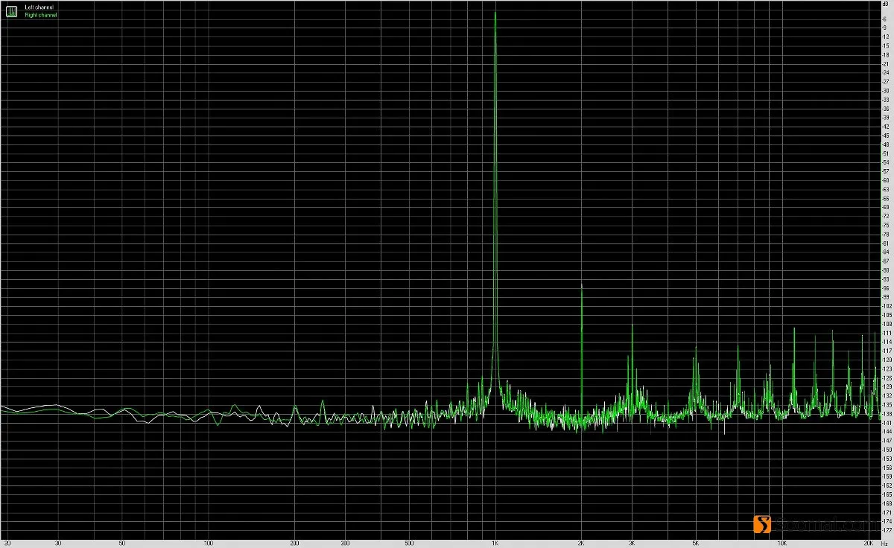Click the "-141" dB scale value
Screen dimensions: 894x548
(885, 422)
